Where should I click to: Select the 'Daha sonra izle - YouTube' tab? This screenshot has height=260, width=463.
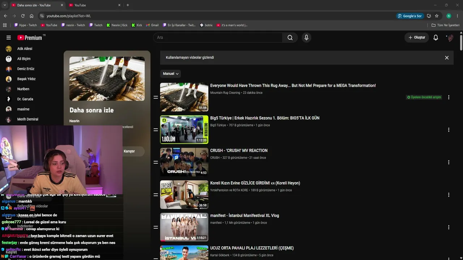tap(37, 5)
